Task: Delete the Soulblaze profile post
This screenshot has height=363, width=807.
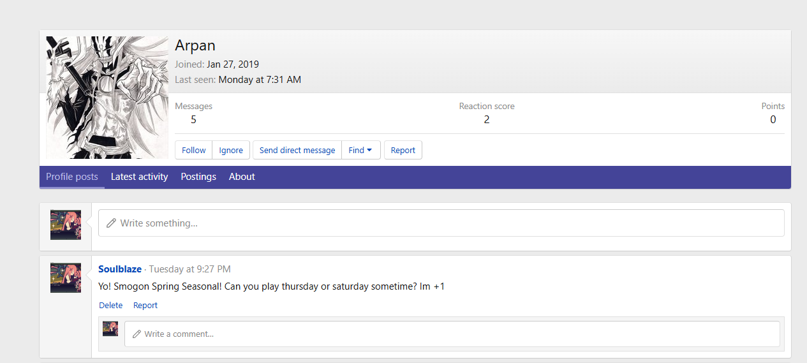Action: [111, 306]
